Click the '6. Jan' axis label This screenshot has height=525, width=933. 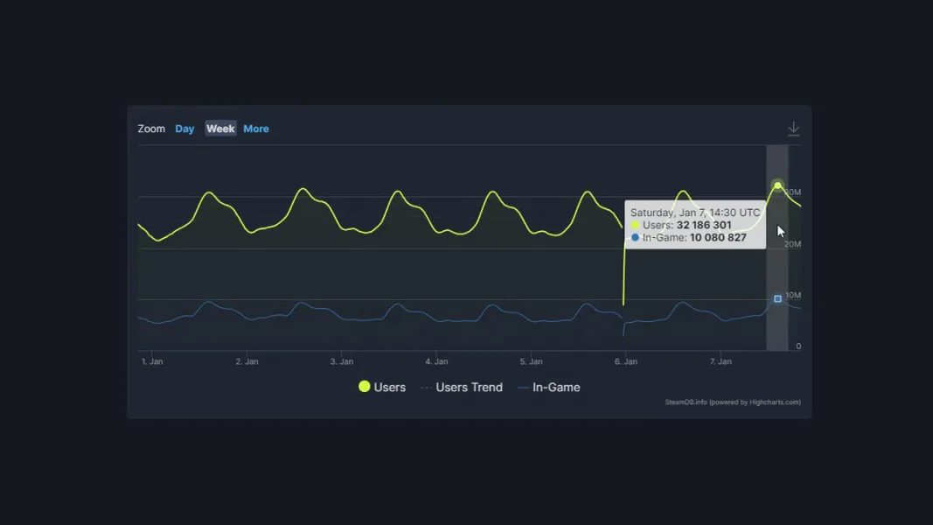point(626,361)
